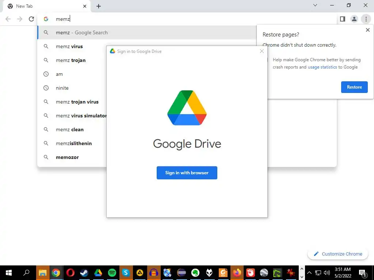Viewport: 374px width, 280px height.
Task: Click the red bug taskbar icon
Action: click(x=291, y=273)
